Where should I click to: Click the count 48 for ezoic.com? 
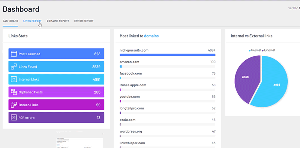tap(213, 120)
